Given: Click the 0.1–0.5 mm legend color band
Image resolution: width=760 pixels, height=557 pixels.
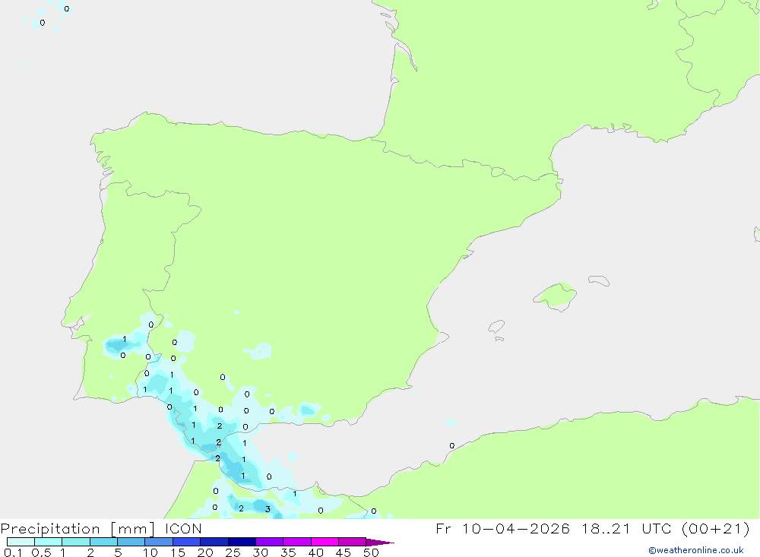Looking at the screenshot, I should (21, 542).
